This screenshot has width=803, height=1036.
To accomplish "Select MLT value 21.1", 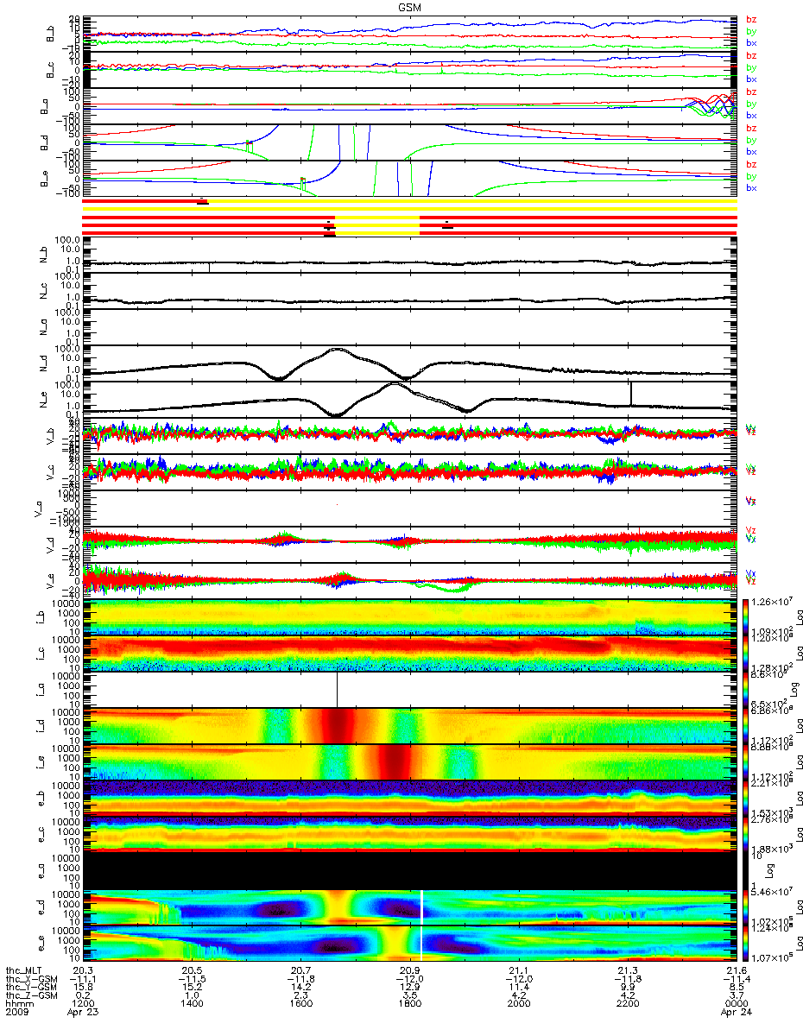I will 518,970.
